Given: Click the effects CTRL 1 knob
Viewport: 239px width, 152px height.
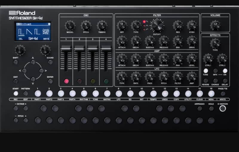Looking at the screenshot, I should (x=208, y=59).
